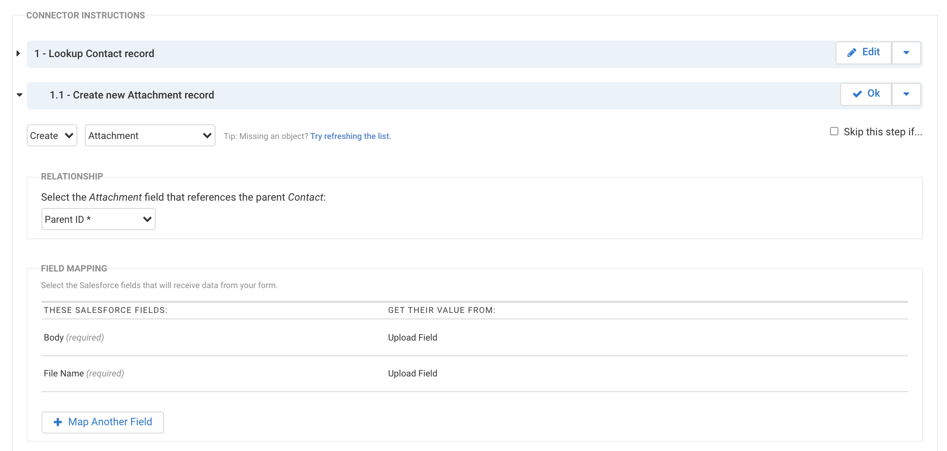Open the dropdown arrow next to Edit
Screen dimensions: 947x451
[906, 52]
